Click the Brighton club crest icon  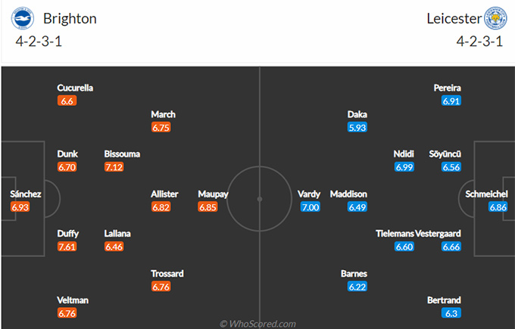point(22,18)
